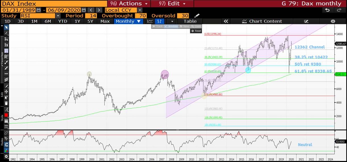Open the 96) Actions menu
The width and height of the screenshot is (347, 162).
click(x=129, y=4)
